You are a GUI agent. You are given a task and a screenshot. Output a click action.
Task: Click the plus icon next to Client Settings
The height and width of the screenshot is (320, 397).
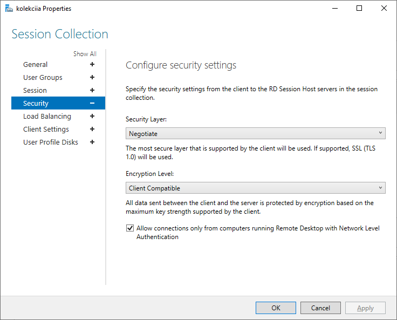[x=92, y=130]
